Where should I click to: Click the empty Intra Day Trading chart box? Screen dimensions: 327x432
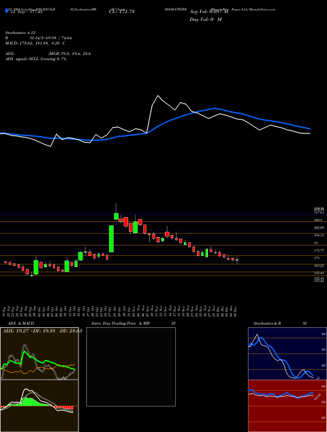pyautogui.click(x=131, y=367)
